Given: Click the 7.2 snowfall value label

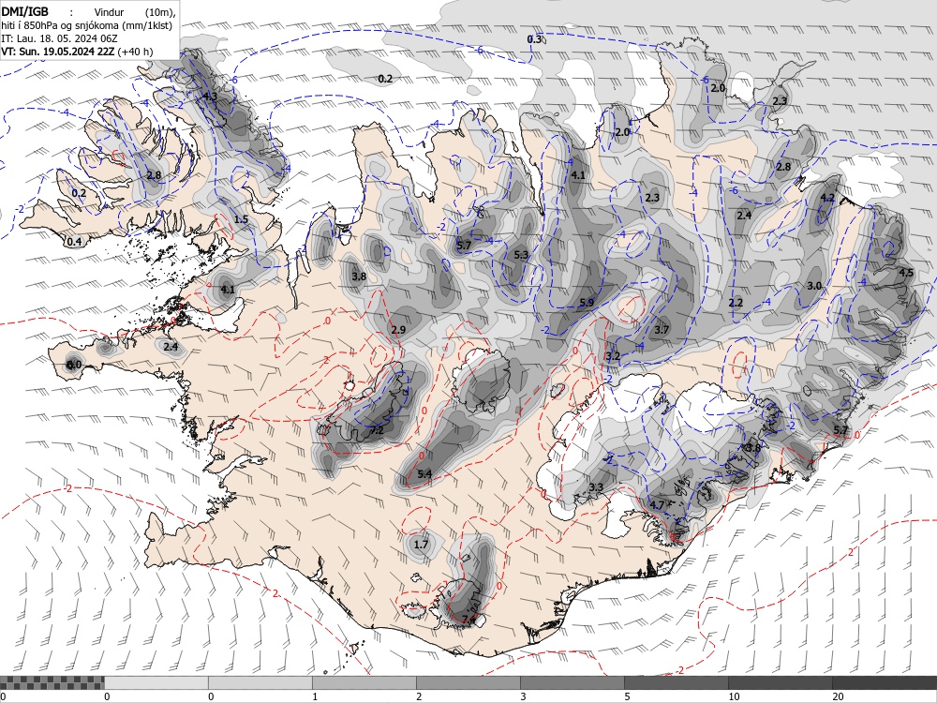Looking at the screenshot, I should (x=377, y=430).
